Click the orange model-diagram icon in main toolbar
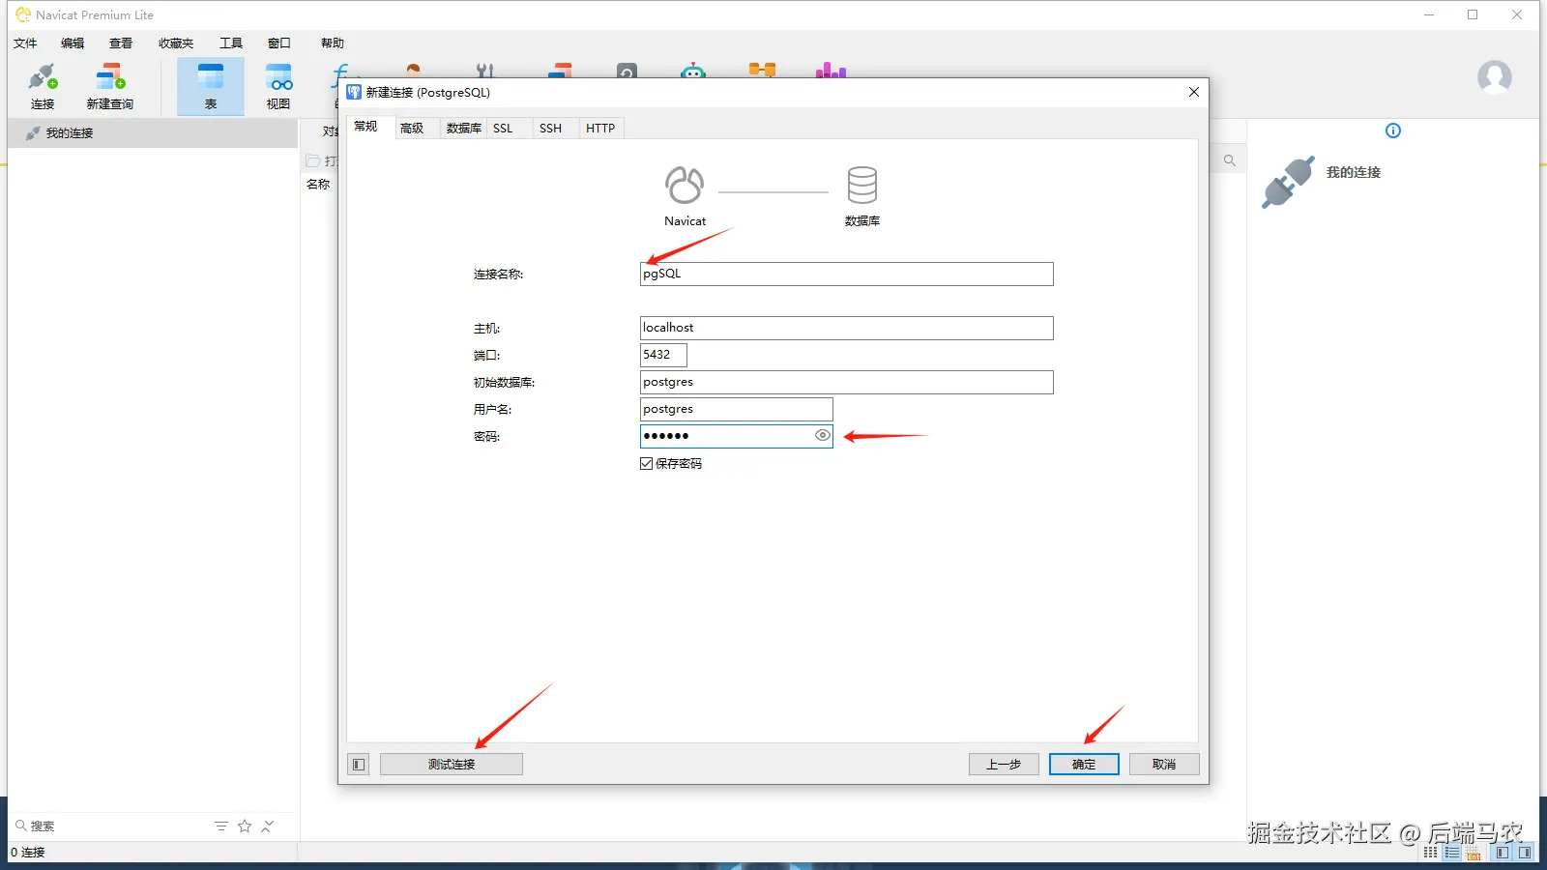This screenshot has height=870, width=1547. point(762,70)
